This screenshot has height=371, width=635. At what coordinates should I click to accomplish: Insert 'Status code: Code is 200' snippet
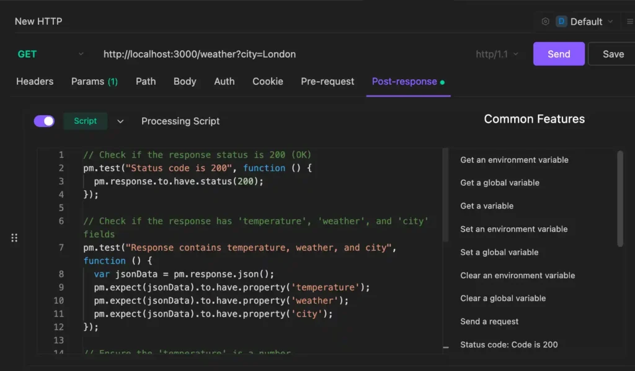508,345
